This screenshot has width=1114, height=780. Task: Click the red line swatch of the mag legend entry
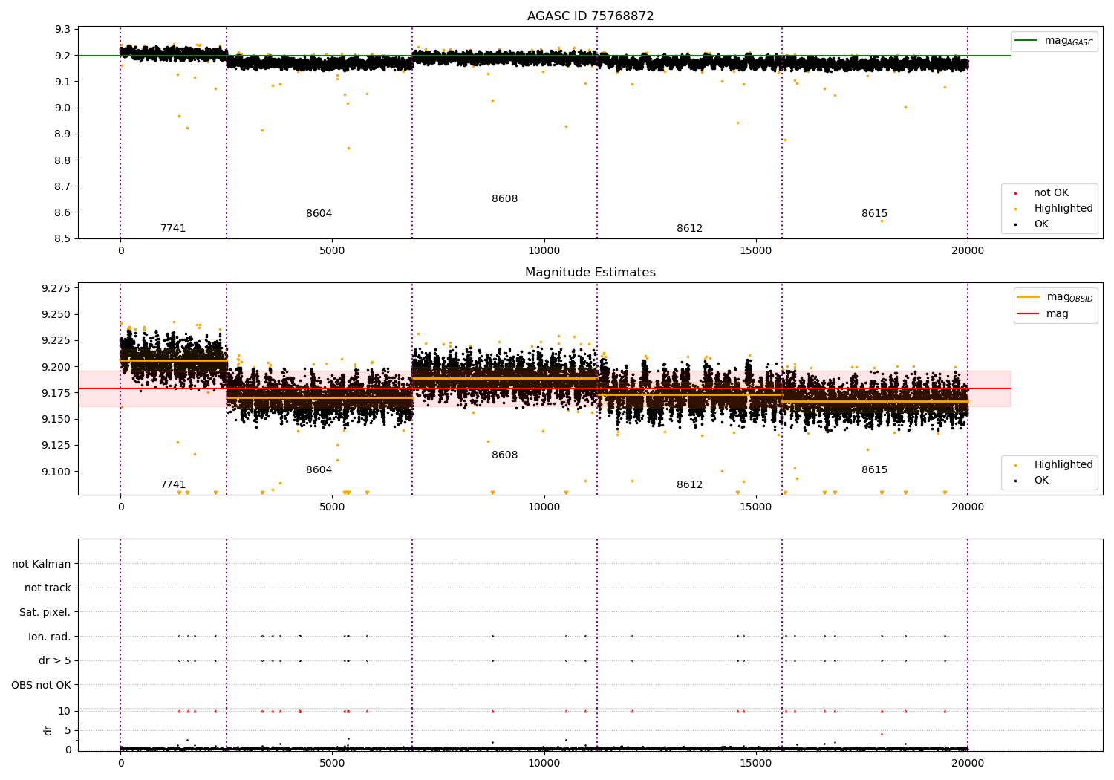coord(1029,313)
